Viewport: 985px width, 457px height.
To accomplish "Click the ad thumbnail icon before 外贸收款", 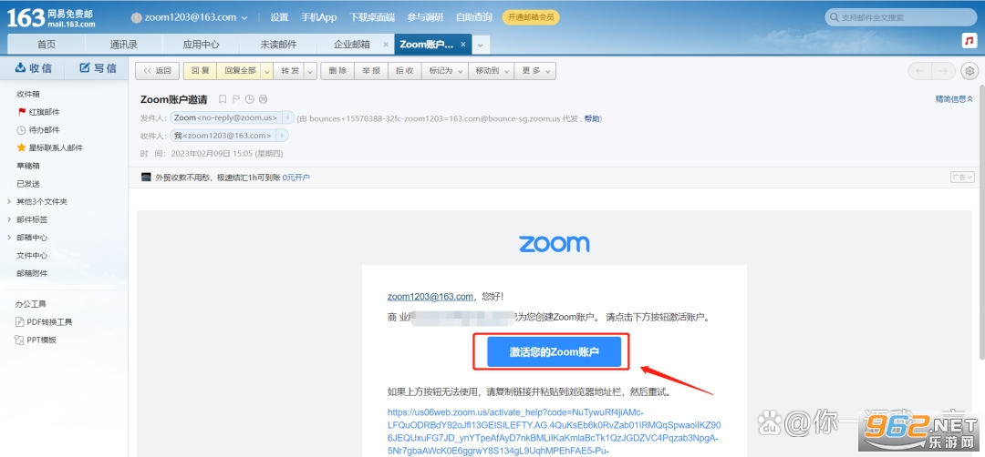I will click(x=146, y=177).
